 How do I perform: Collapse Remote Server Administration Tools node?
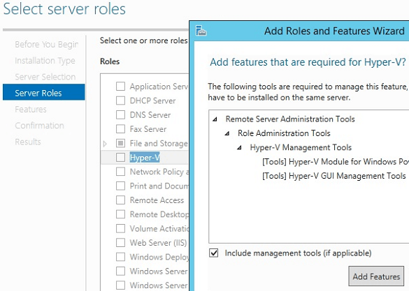tap(215, 119)
